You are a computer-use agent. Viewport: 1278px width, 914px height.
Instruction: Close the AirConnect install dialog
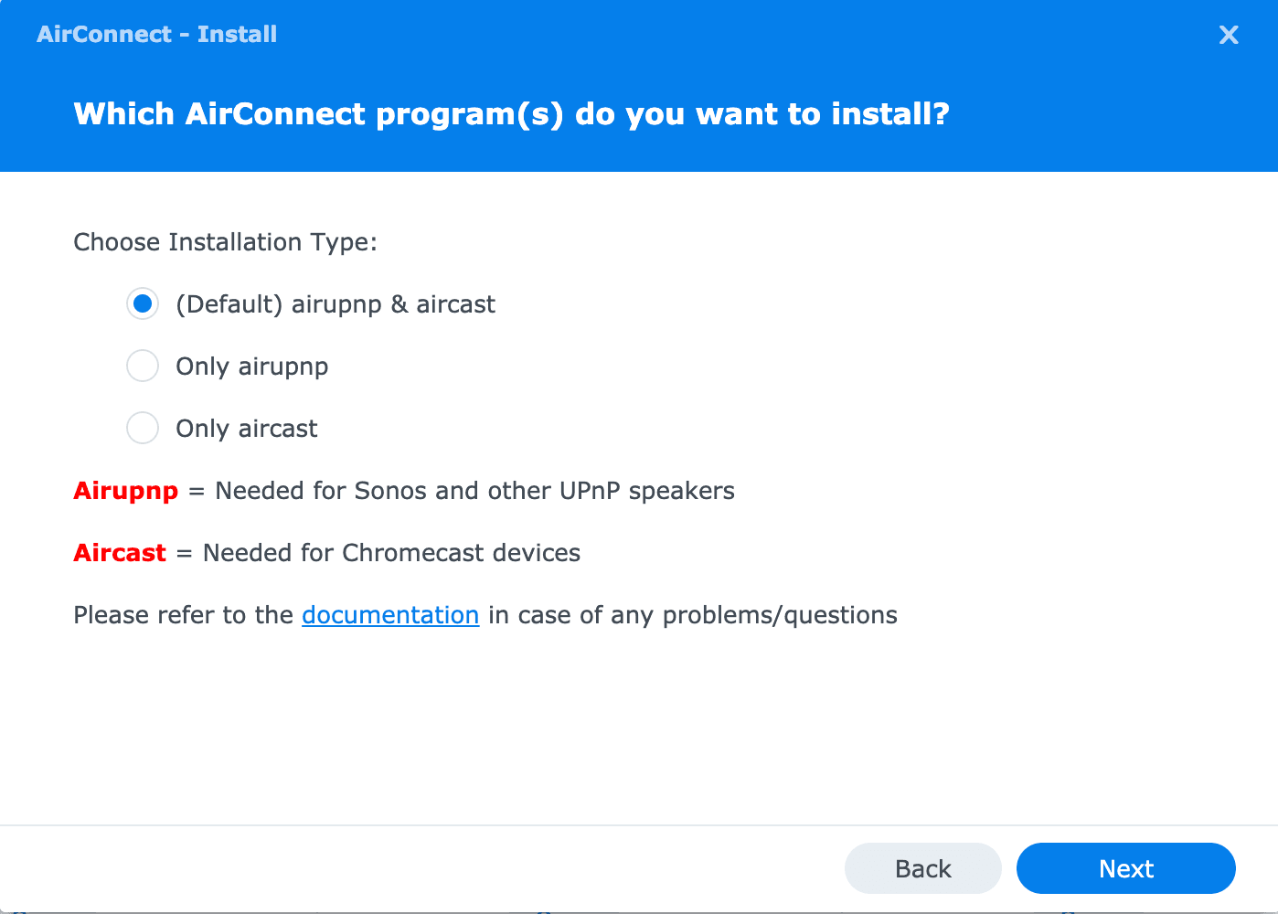click(x=1229, y=35)
